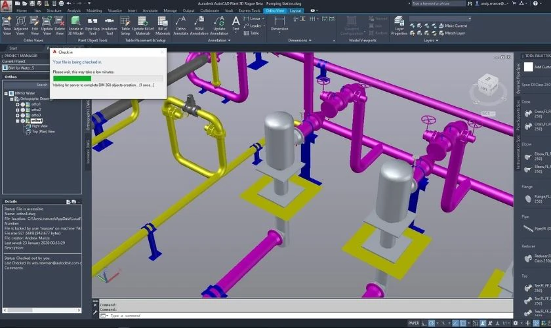Open the layer selection combo box
The width and height of the screenshot is (551, 328).
tap(440, 18)
